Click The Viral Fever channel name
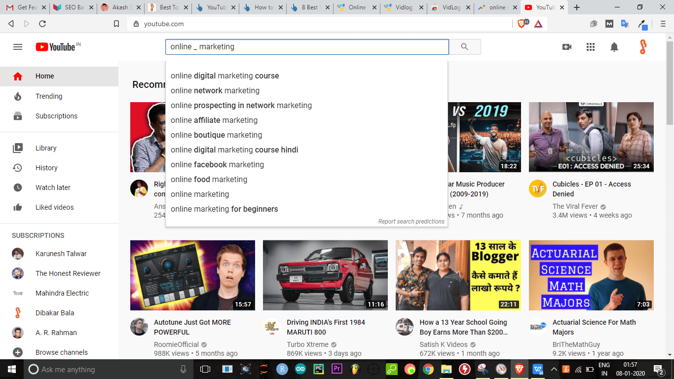This screenshot has height=379, width=674. coord(575,206)
